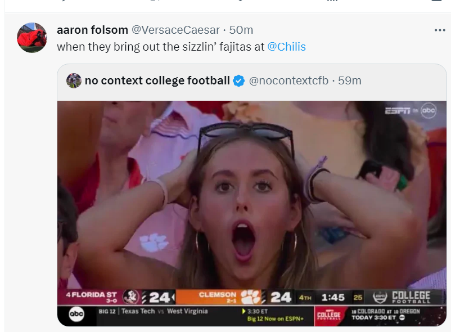
Task: Follow the @Chilis mention link
Action: pos(286,47)
